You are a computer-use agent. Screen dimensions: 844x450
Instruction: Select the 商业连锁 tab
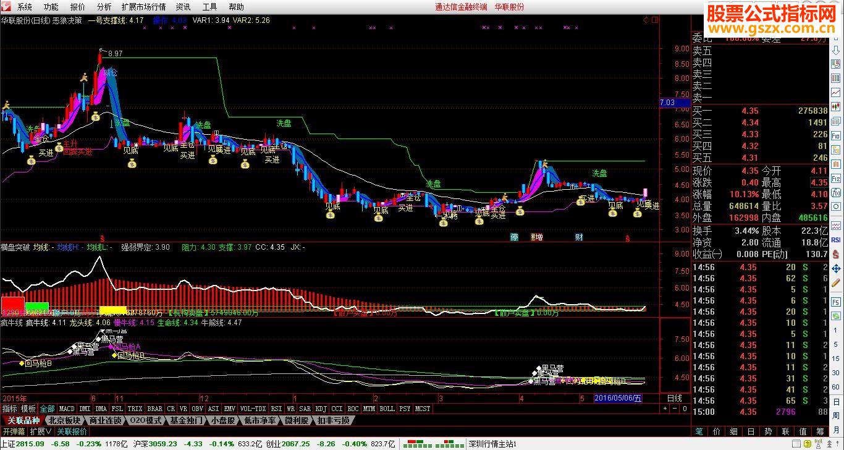coord(106,420)
